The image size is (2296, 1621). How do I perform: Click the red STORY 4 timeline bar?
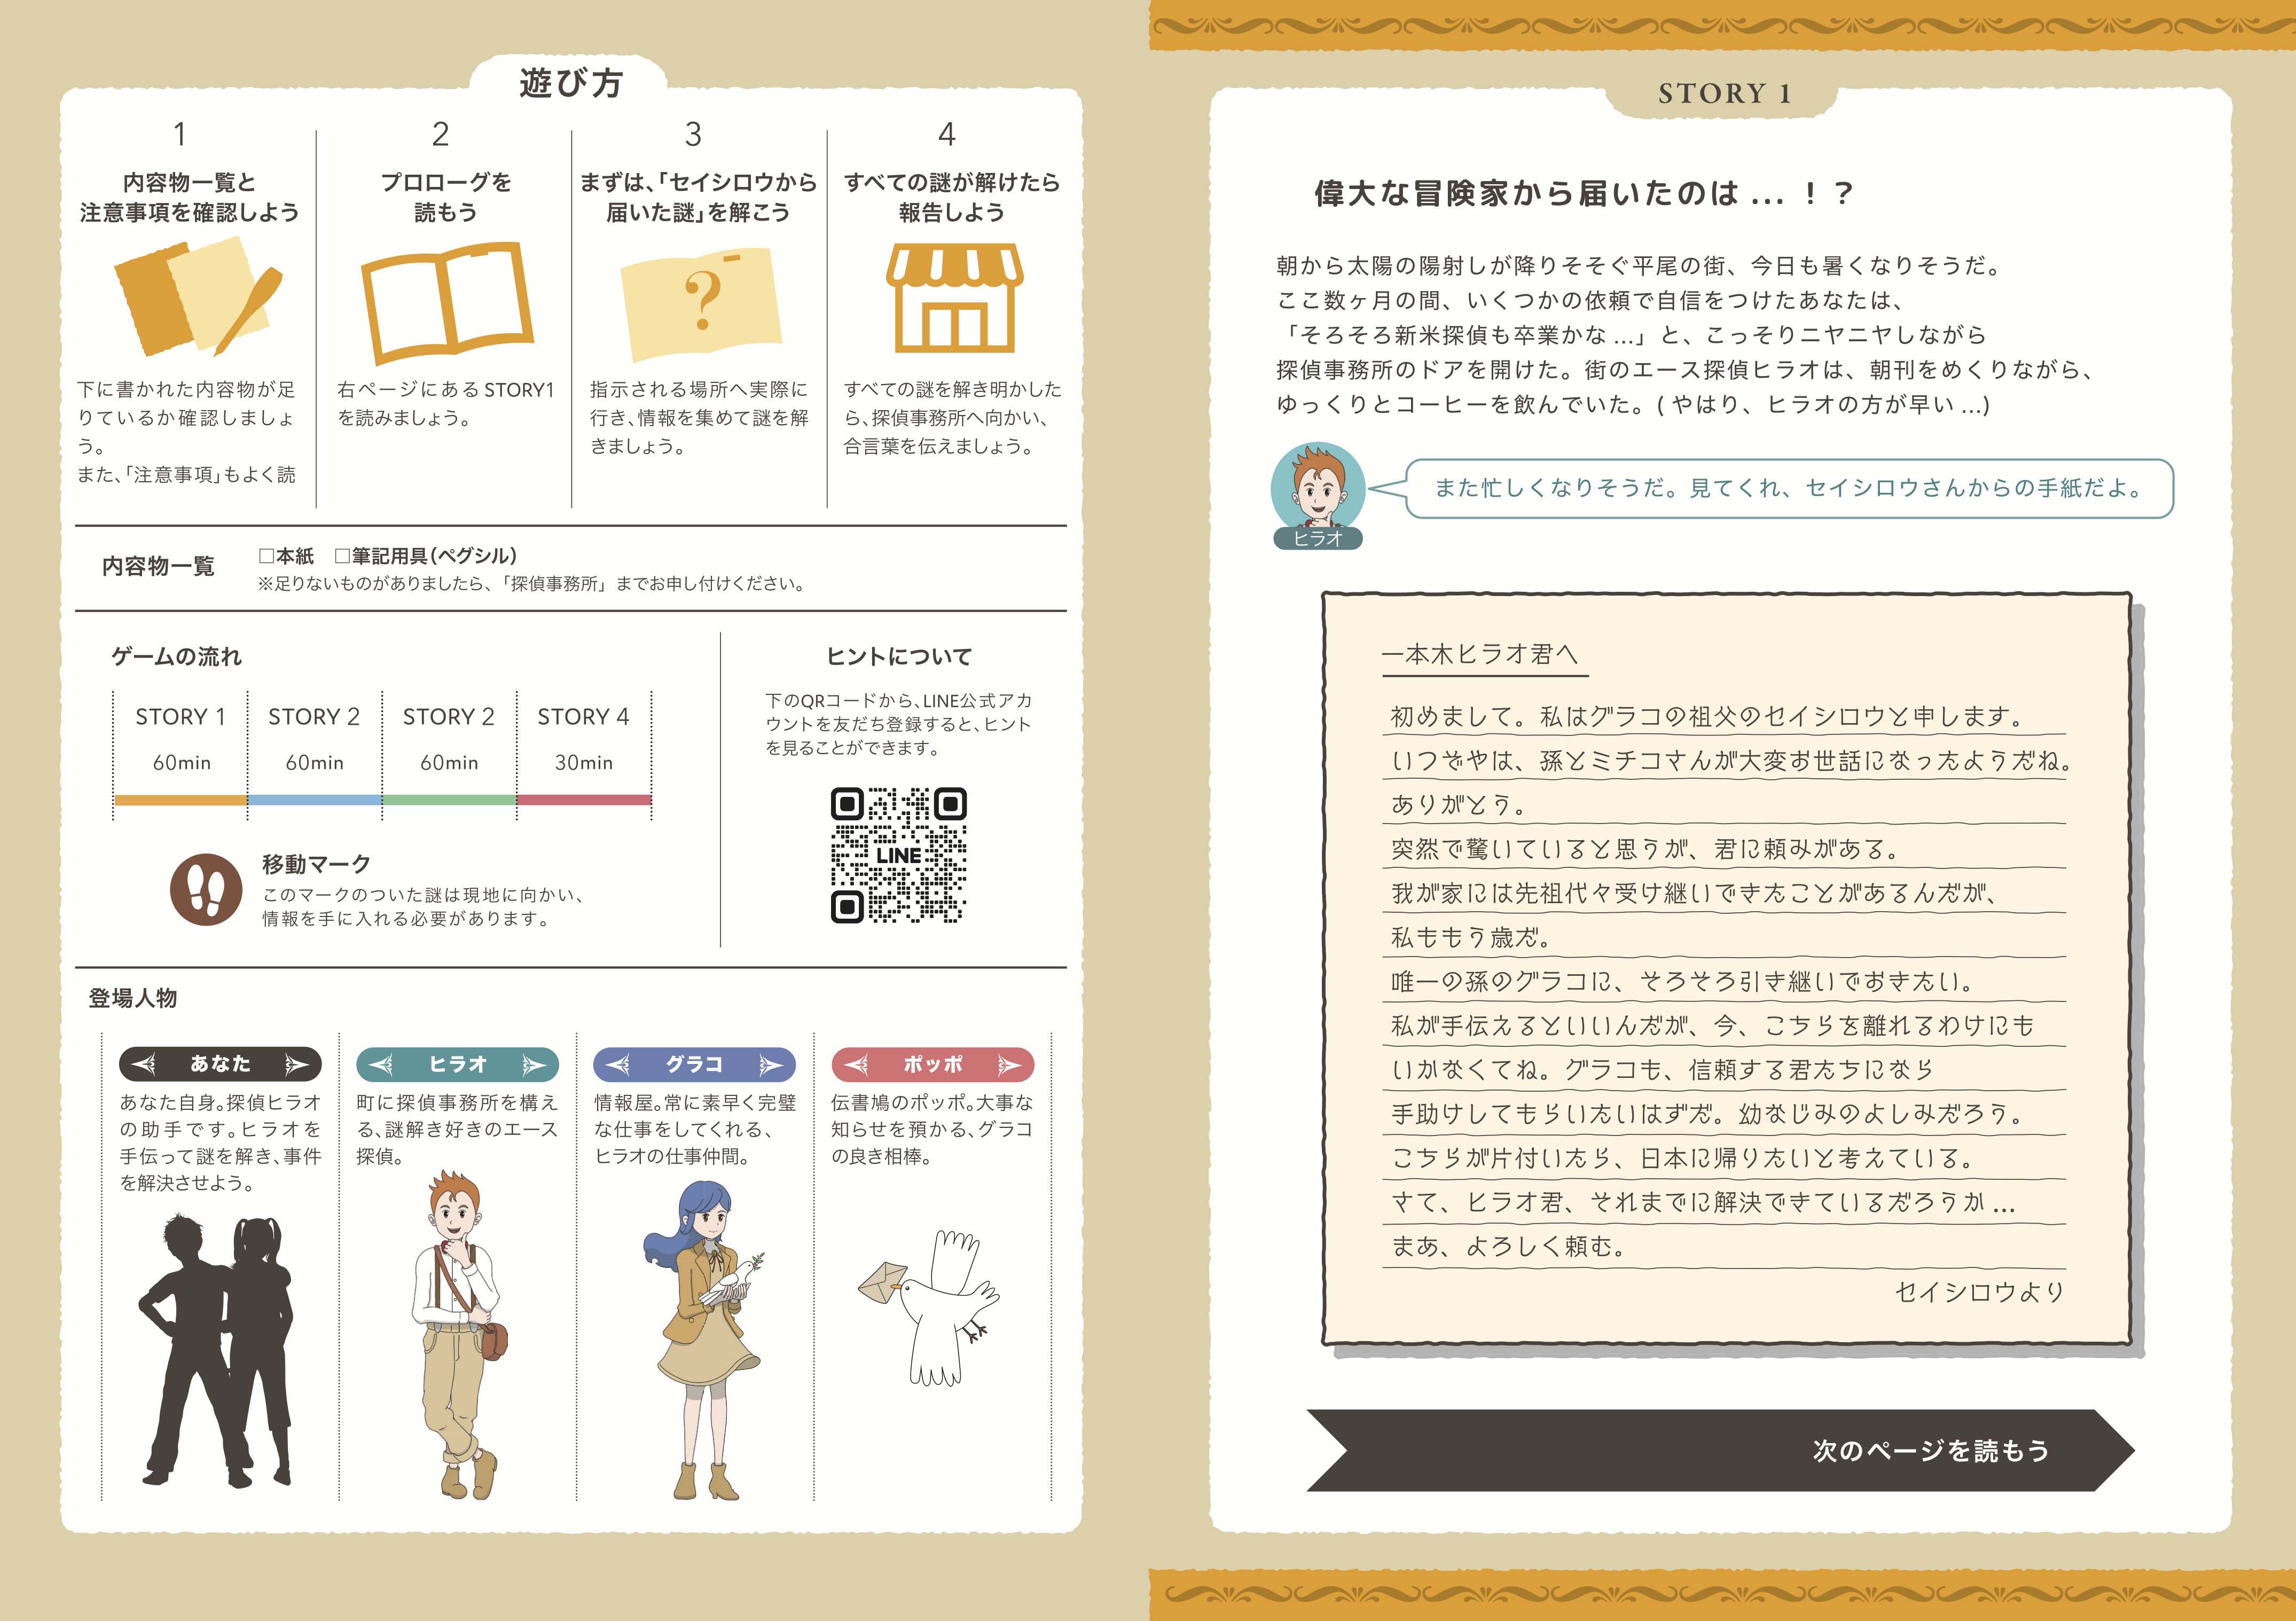pyautogui.click(x=584, y=800)
